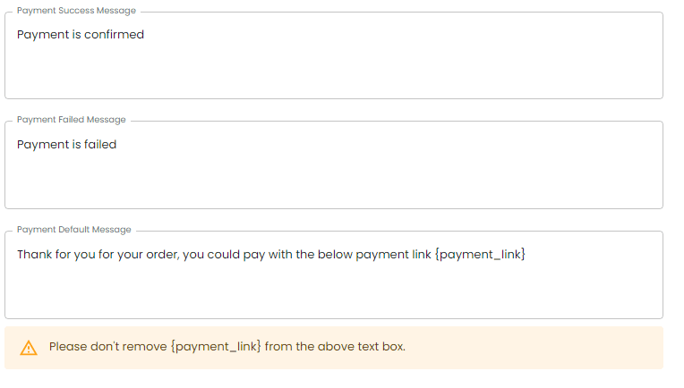Image resolution: width=684 pixels, height=388 pixels.
Task: Click the "Please don't remove" warning text
Action: point(107,347)
